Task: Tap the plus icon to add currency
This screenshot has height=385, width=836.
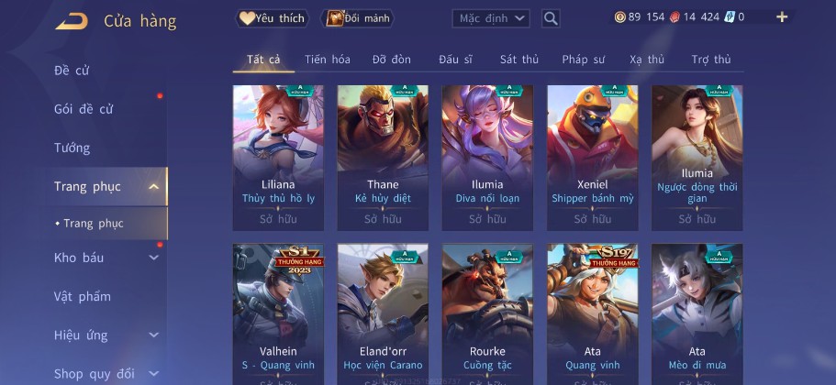Action: [782, 17]
